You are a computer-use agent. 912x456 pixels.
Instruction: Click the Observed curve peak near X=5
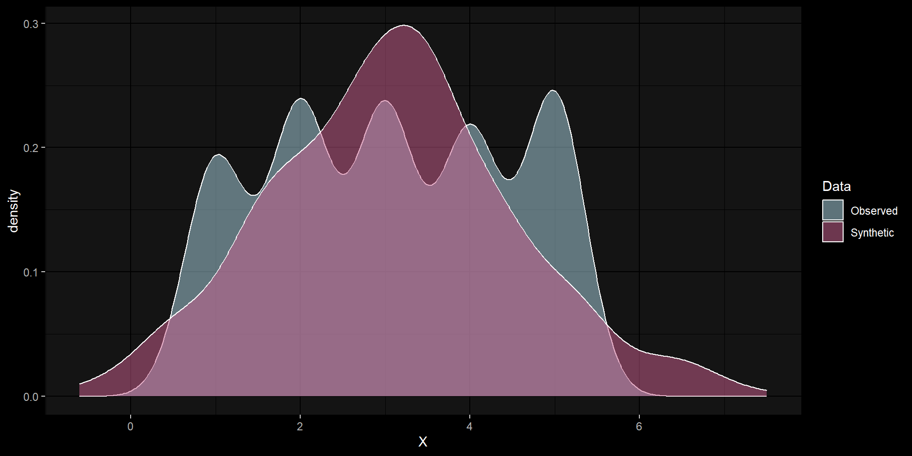553,91
